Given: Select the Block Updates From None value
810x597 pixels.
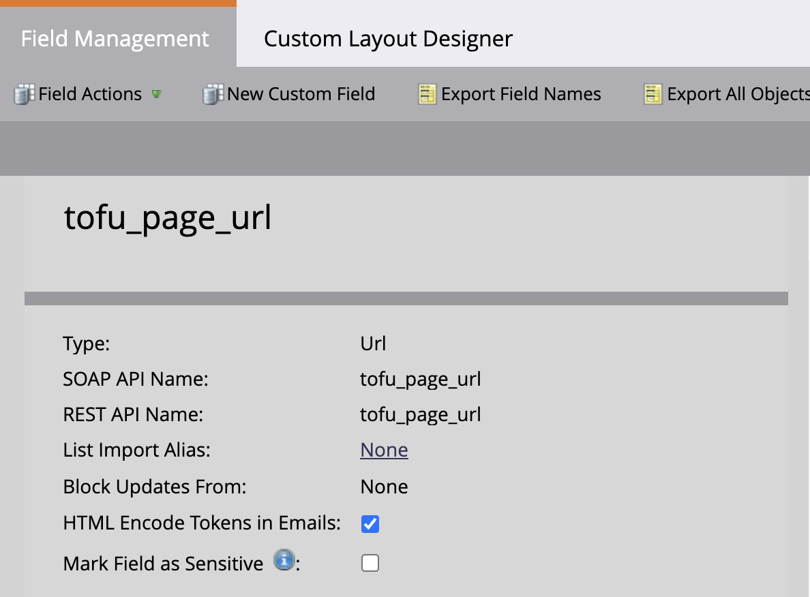Looking at the screenshot, I should (x=384, y=487).
